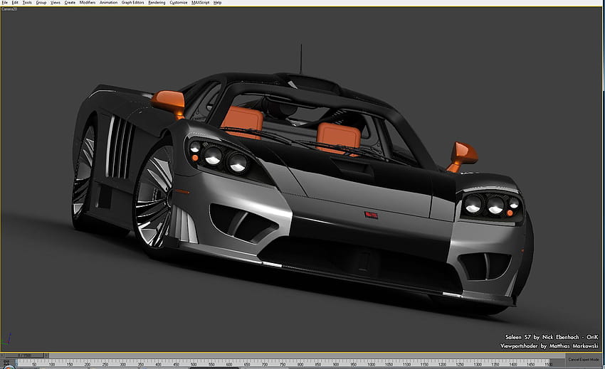Select the orange left side mirror in viewport
The height and width of the screenshot is (369, 605).
[169, 102]
